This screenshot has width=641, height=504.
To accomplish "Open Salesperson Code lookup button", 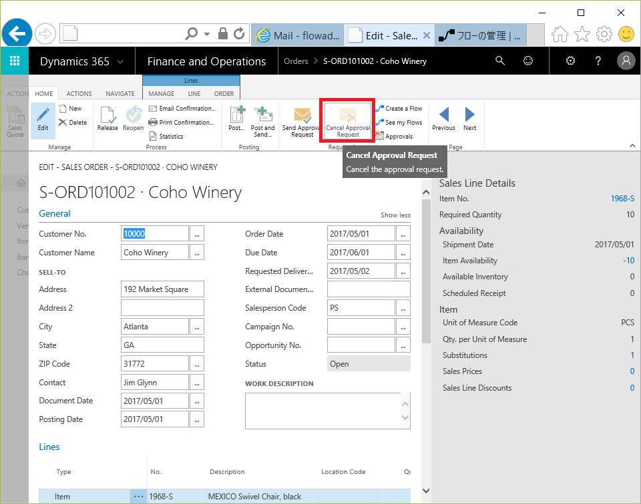I will [403, 308].
